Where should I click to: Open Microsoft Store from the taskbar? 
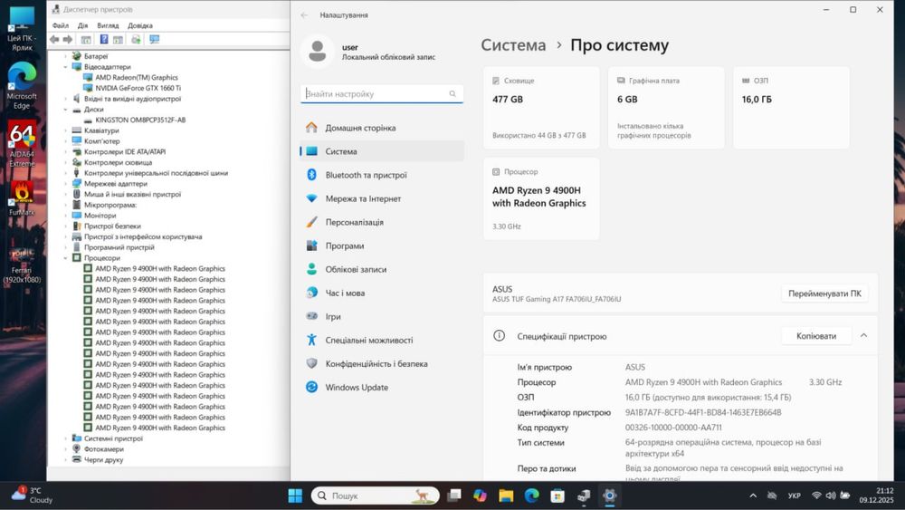coord(557,496)
